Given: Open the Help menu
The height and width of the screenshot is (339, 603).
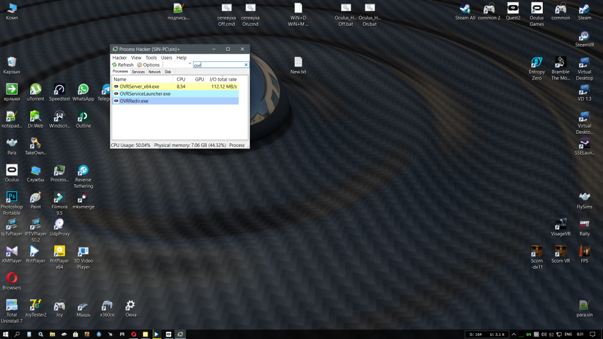Looking at the screenshot, I should [x=181, y=58].
